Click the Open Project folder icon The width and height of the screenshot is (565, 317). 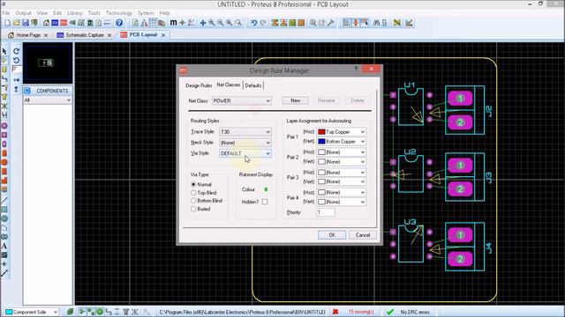[x=16, y=23]
